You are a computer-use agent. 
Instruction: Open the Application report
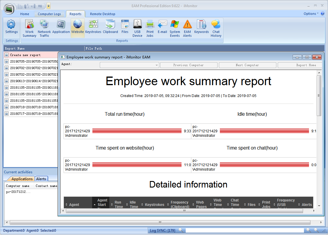pos(61,27)
